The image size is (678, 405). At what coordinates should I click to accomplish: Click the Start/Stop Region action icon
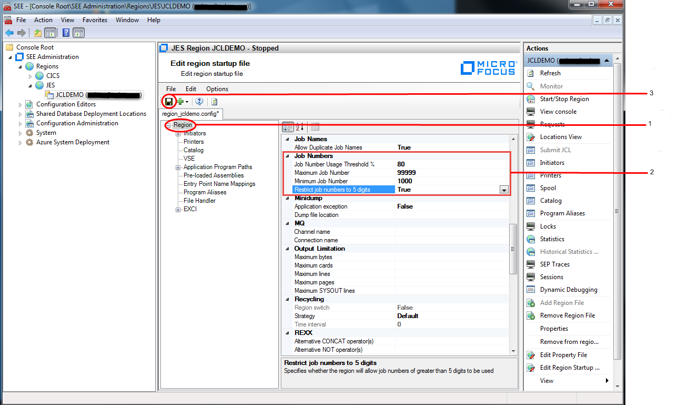[531, 99]
